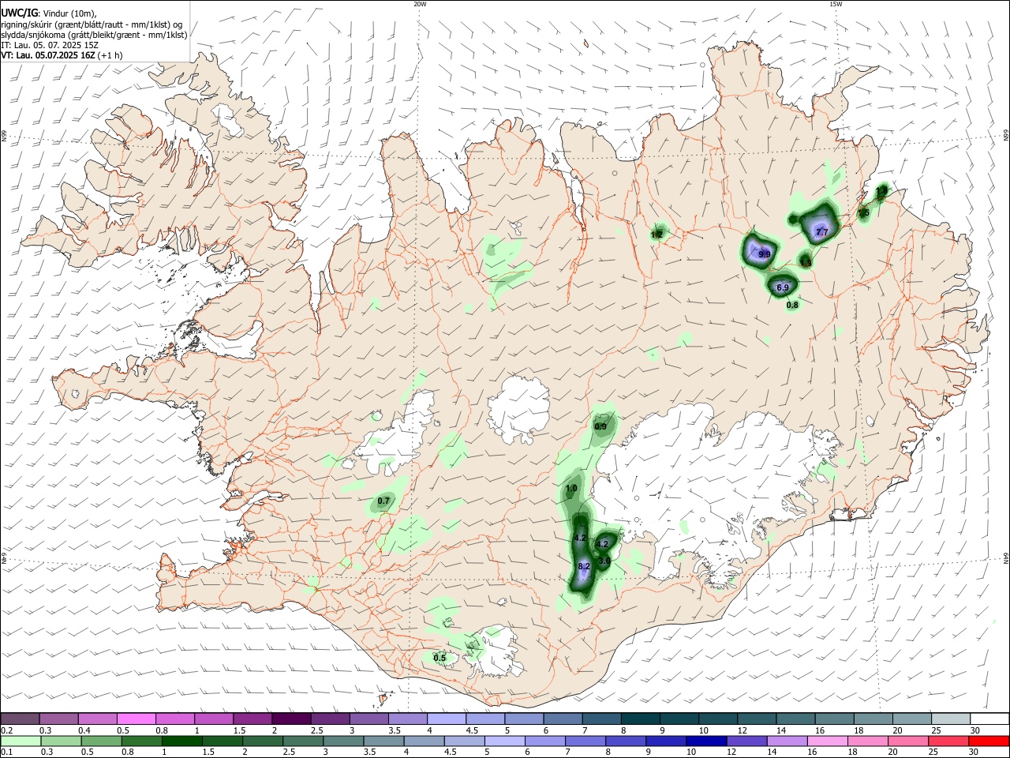This screenshot has height=758, width=1010.
Task: Click the 9.9 precipitation value label
Action: pyautogui.click(x=765, y=254)
